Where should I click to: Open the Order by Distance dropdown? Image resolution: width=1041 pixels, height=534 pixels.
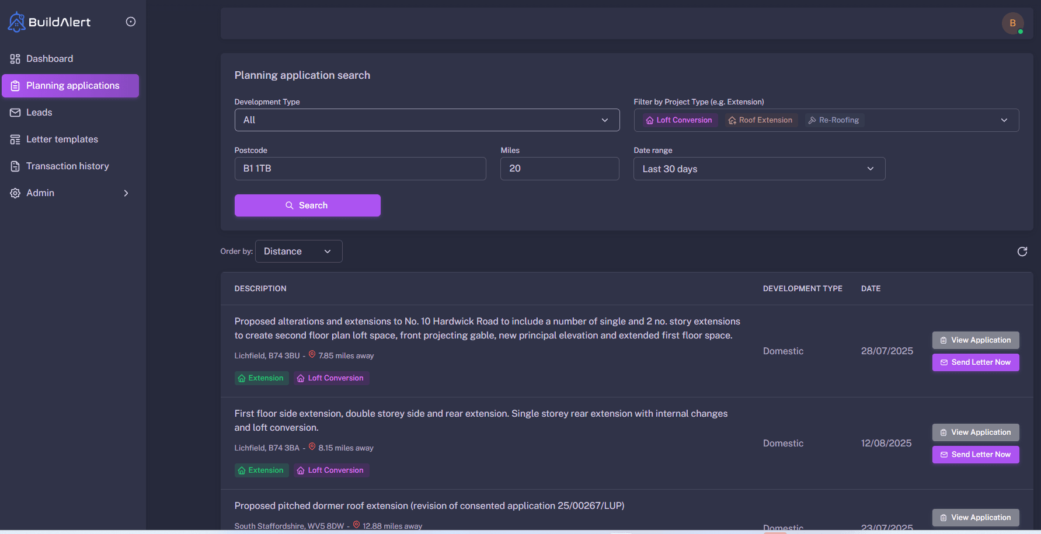[x=298, y=251]
